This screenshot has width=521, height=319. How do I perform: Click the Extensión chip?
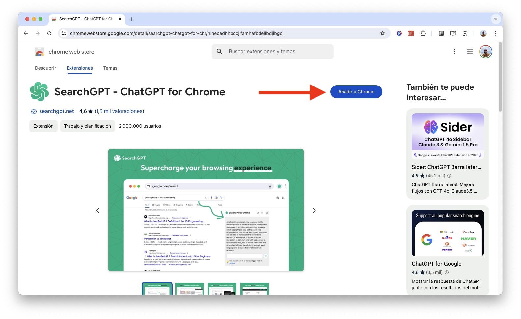(x=43, y=126)
